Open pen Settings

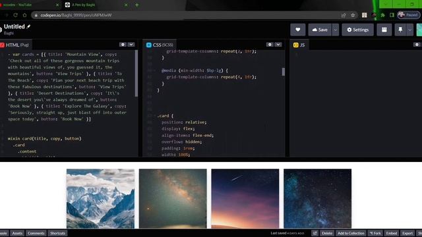357,30
